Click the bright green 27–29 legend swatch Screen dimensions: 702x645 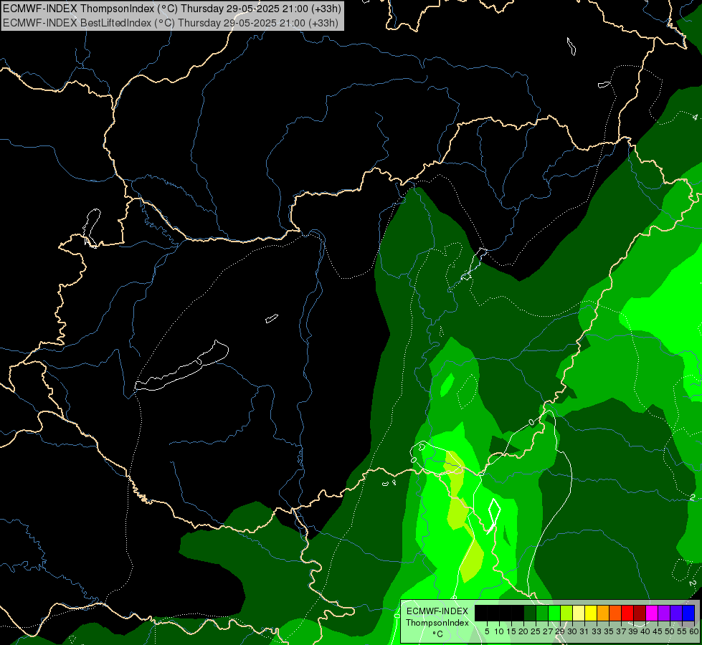554,613
